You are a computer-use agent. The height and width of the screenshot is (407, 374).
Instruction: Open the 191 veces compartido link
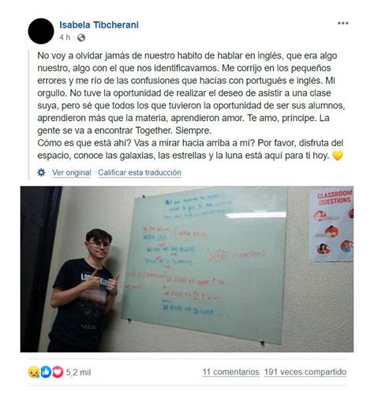305,372
